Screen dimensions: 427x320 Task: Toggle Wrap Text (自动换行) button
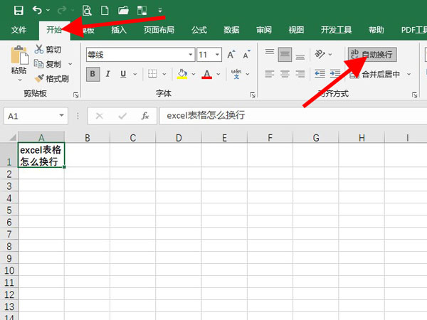click(371, 55)
